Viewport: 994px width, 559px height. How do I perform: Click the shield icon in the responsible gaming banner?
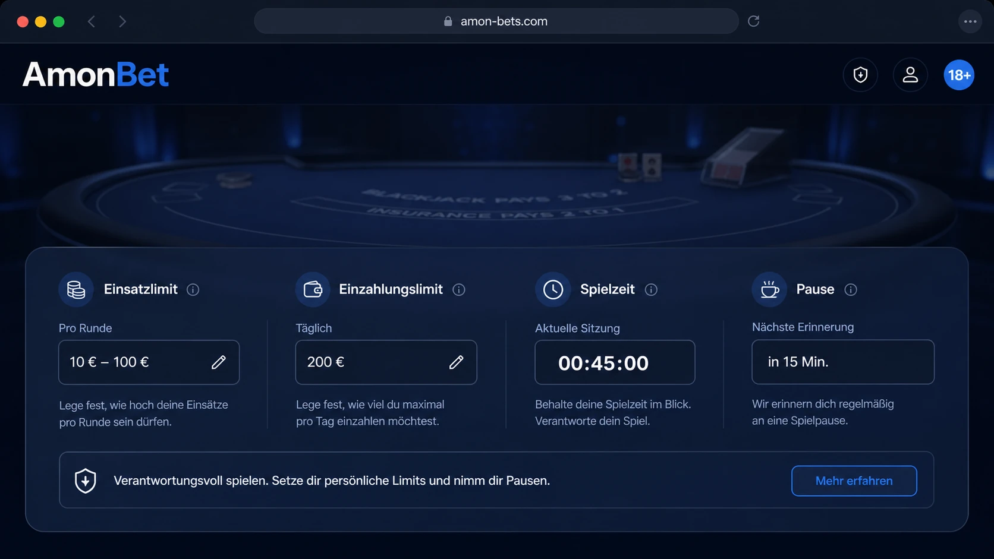tap(86, 481)
